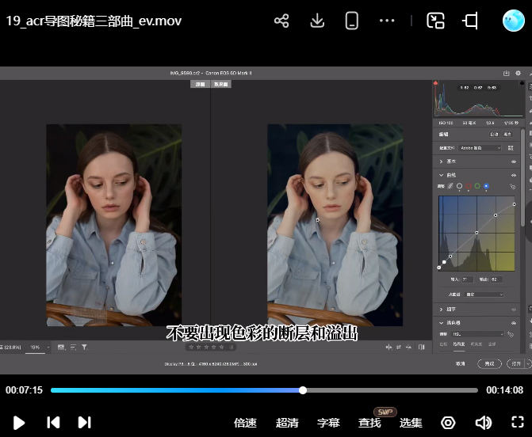Viewport: 532px width, 437px height.
Task: Open the 超清 video quality menu
Action: (x=287, y=423)
